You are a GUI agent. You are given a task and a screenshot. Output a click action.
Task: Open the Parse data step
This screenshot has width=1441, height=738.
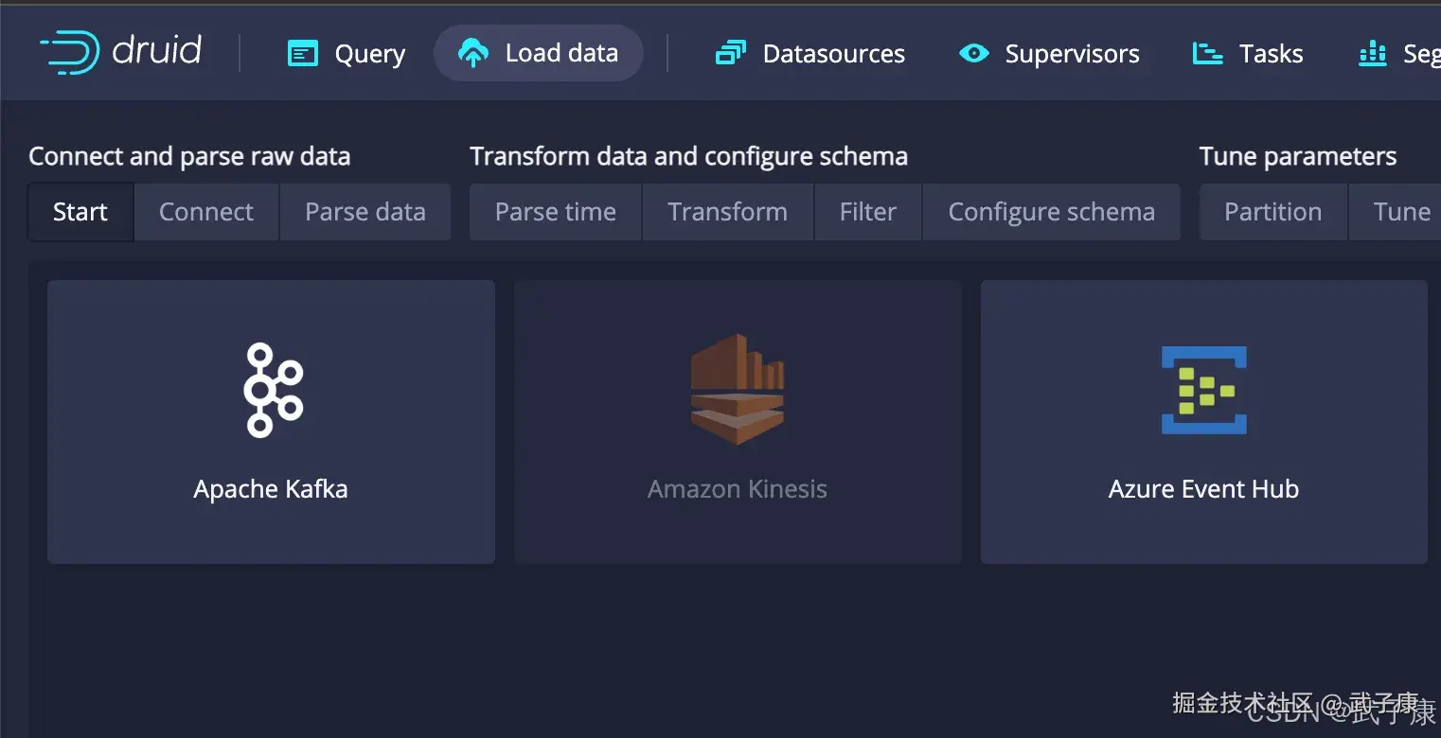click(x=365, y=212)
